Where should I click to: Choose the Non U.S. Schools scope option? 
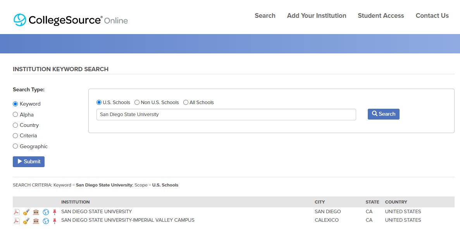pyautogui.click(x=137, y=103)
